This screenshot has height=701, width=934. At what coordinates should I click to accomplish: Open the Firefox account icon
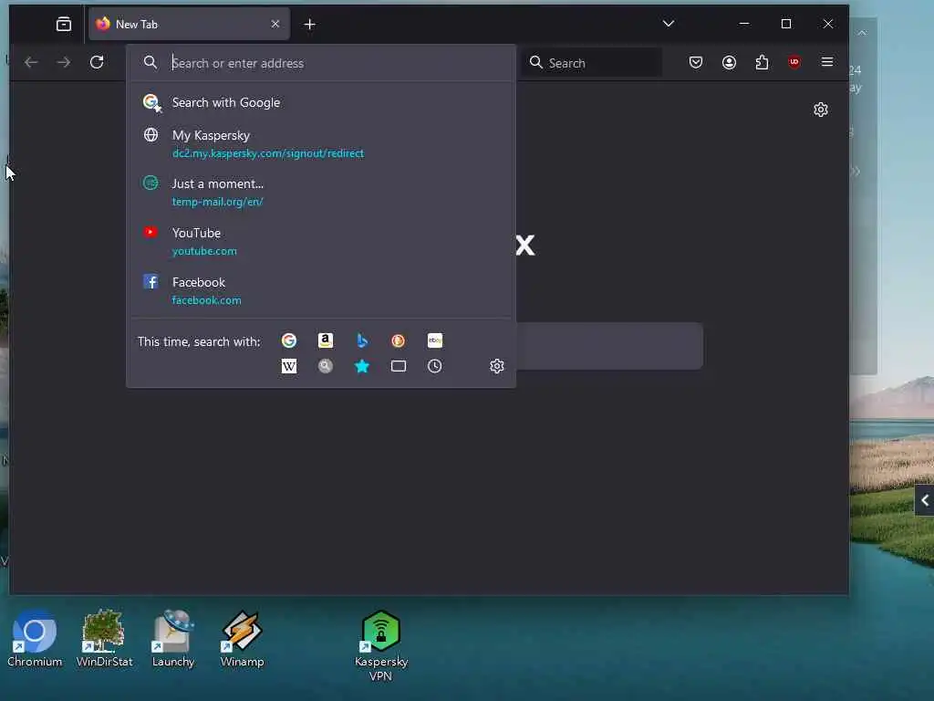pyautogui.click(x=729, y=63)
